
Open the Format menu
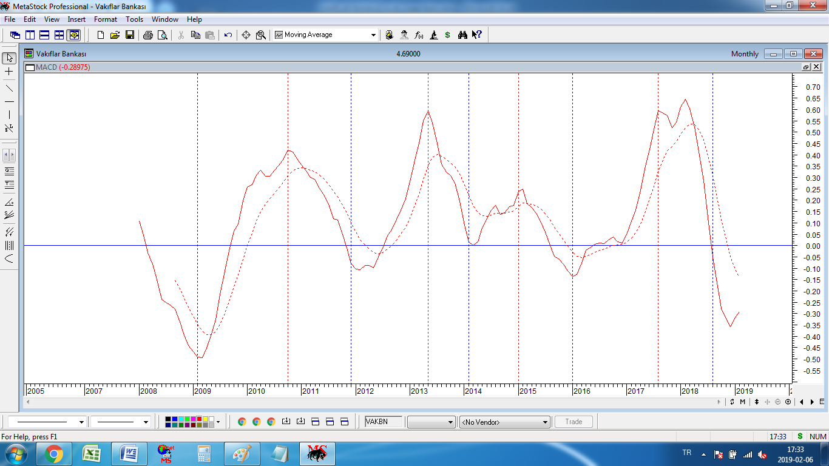click(x=106, y=19)
